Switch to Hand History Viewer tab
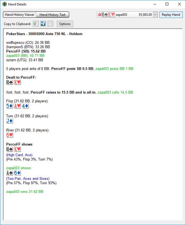This screenshot has width=186, height=225. [20, 15]
